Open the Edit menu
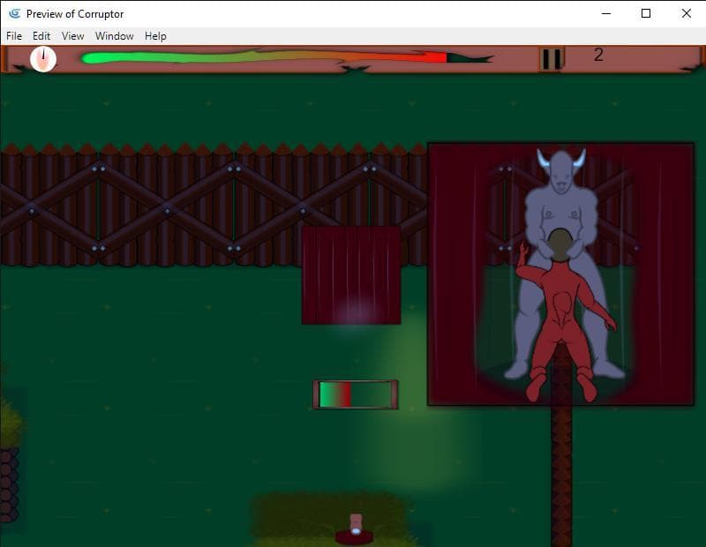Screen dimensions: 706x547 41,36
